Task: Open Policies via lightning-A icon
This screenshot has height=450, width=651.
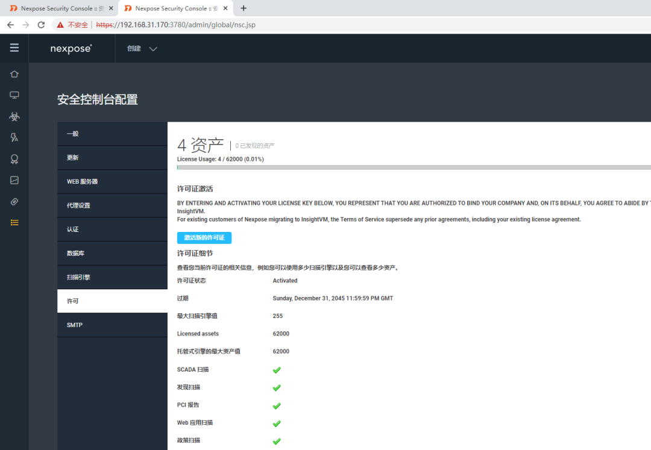Action: (x=14, y=138)
